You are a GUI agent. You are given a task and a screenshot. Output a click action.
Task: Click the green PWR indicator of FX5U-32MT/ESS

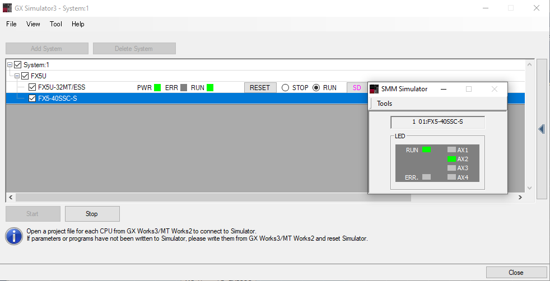tap(157, 87)
